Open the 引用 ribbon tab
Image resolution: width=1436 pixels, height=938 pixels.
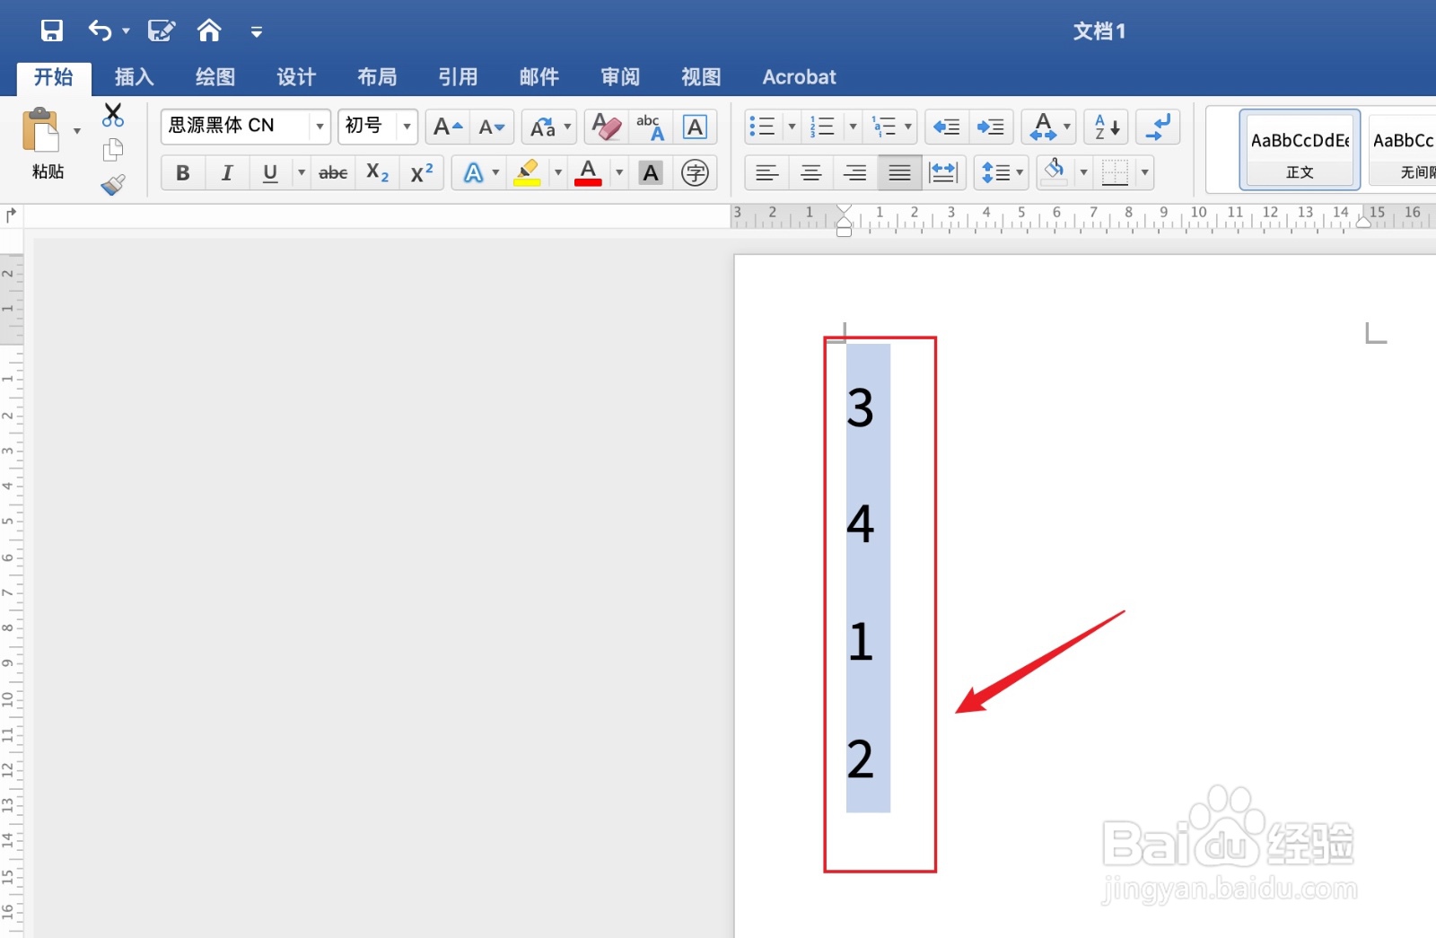(x=458, y=77)
